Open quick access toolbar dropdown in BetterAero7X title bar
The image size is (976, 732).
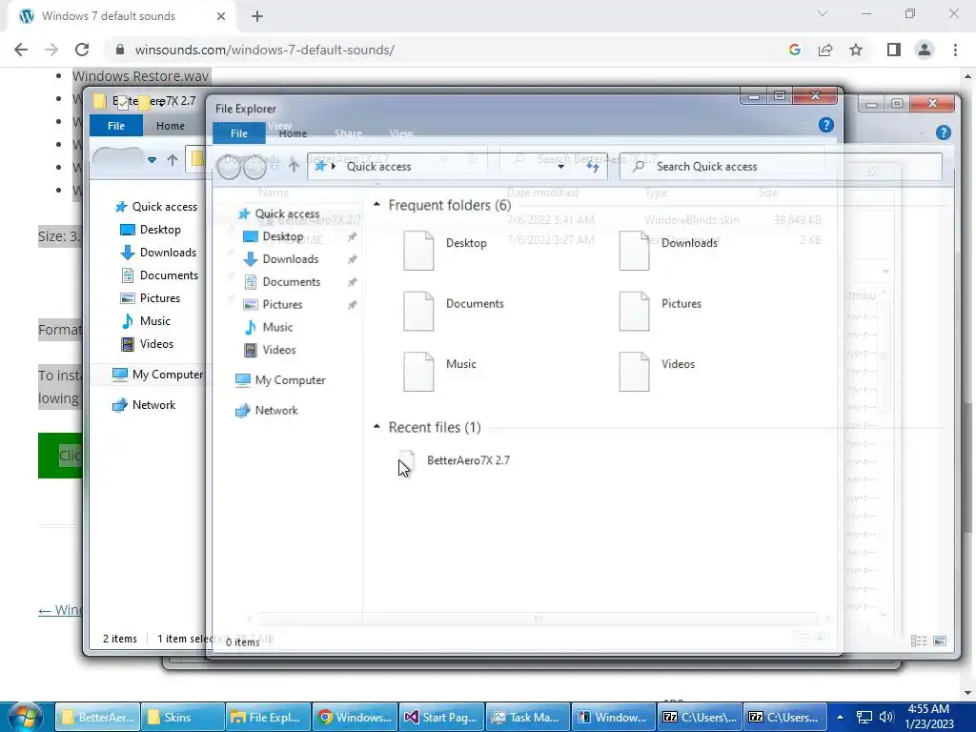(x=164, y=102)
